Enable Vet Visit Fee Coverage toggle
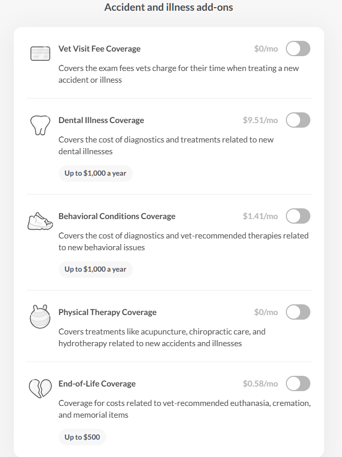The height and width of the screenshot is (457, 342). point(298,49)
